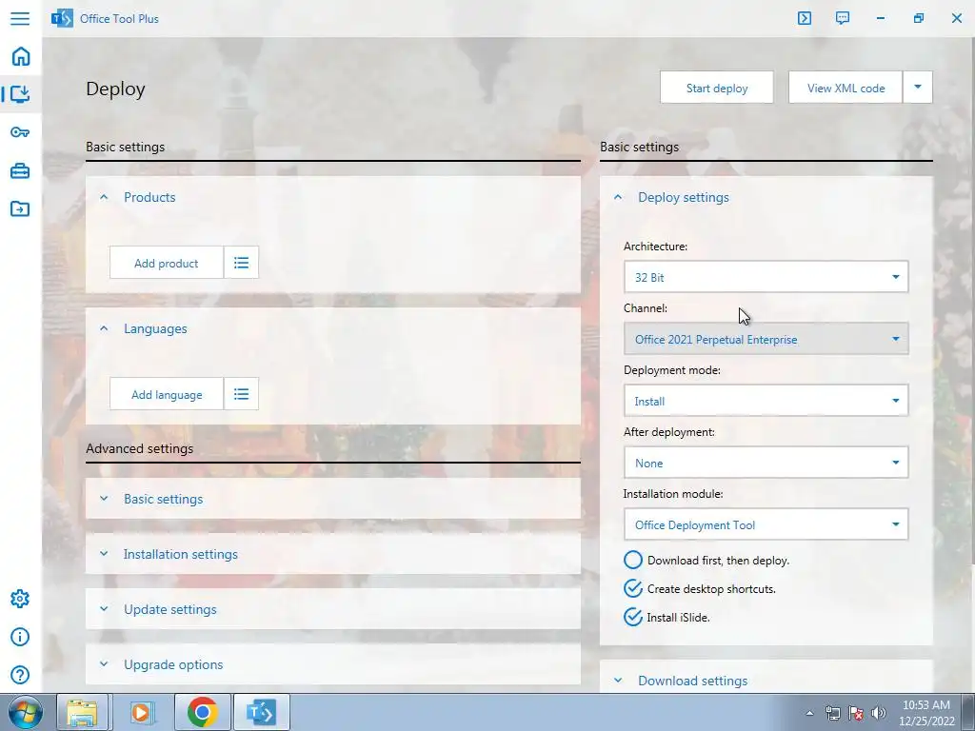Collapse the Deploy settings section
Image resolution: width=975 pixels, height=731 pixels.
pos(617,197)
